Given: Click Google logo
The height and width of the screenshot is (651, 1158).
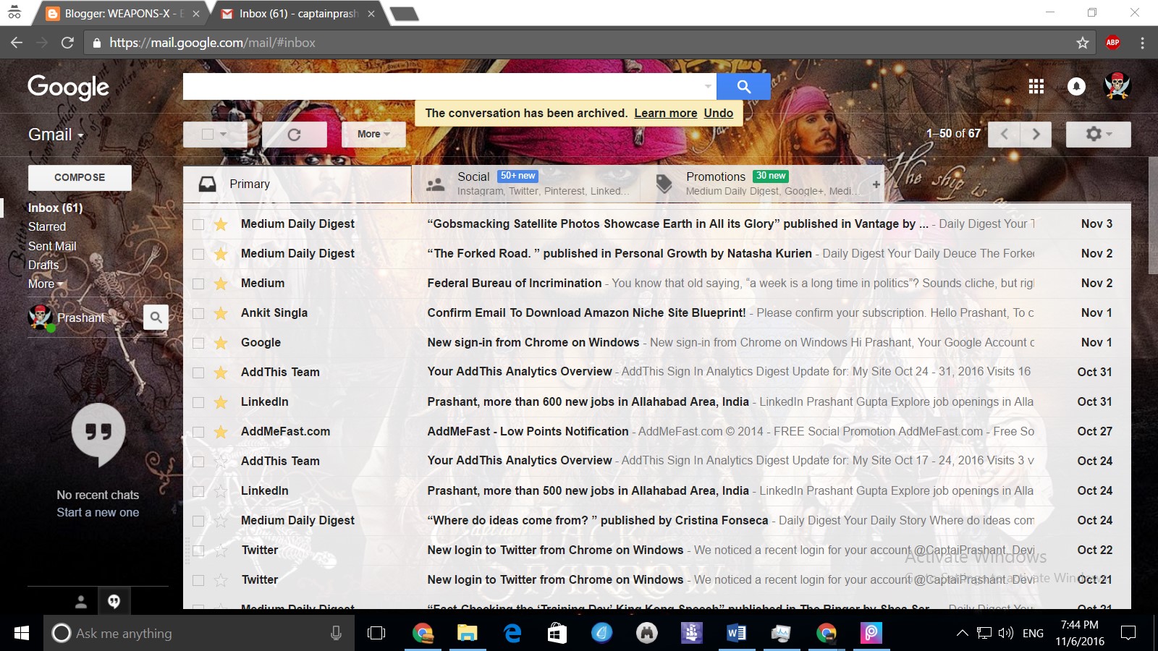Looking at the screenshot, I should point(68,88).
